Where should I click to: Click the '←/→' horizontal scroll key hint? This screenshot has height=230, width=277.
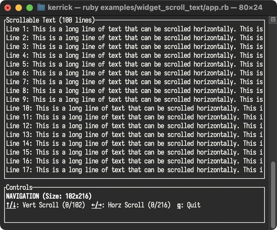coord(97,205)
